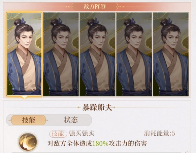This screenshot has height=153, width=196.
Task: Click the skill description 对敌方全体造成 text
Action: [70, 144]
